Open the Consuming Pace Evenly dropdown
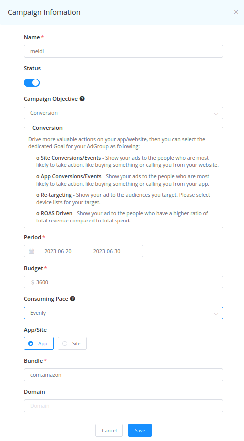The image size is (244, 441). click(123, 313)
